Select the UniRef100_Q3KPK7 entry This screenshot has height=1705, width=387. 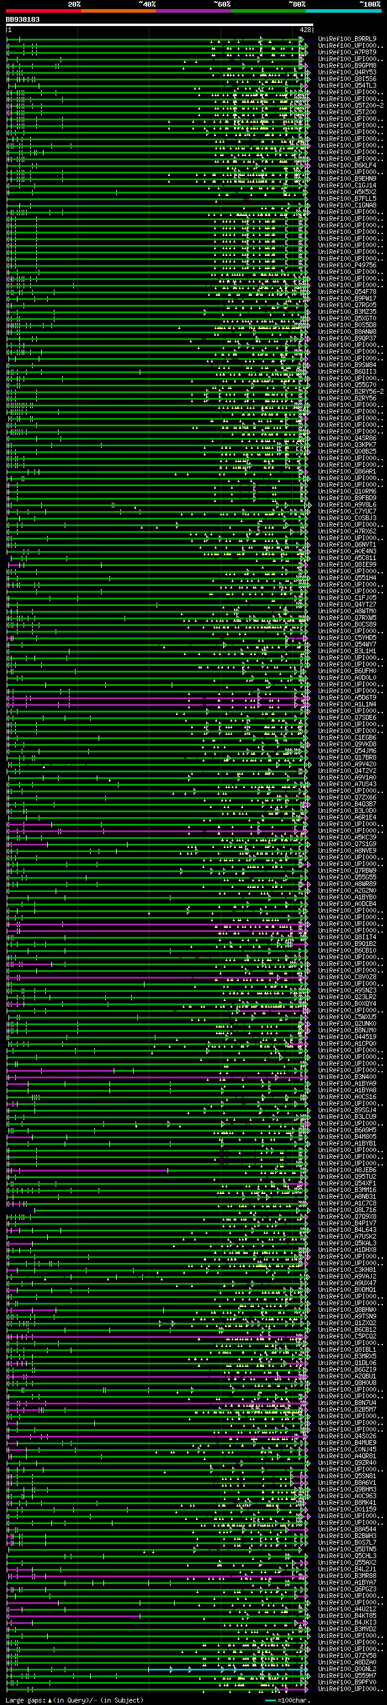(347, 445)
